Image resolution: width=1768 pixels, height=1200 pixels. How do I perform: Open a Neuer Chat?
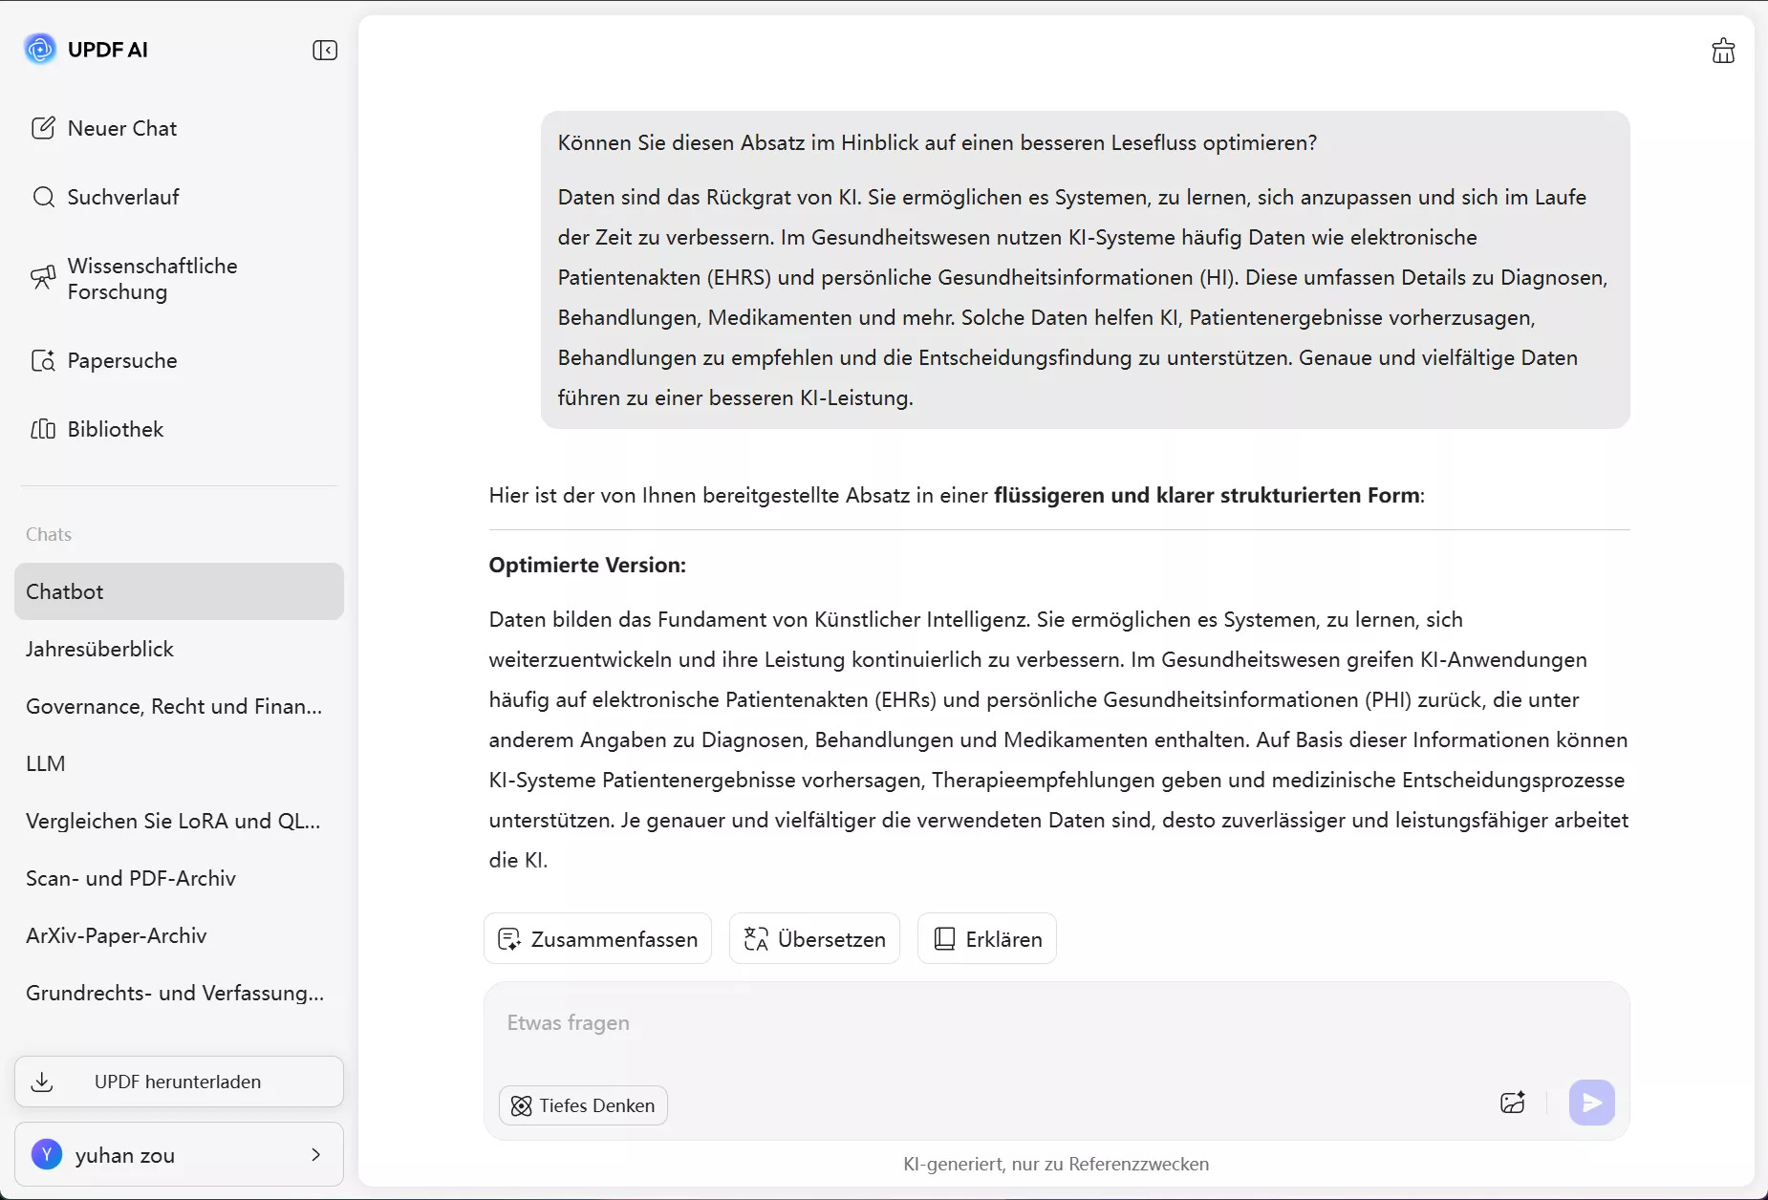pos(120,127)
